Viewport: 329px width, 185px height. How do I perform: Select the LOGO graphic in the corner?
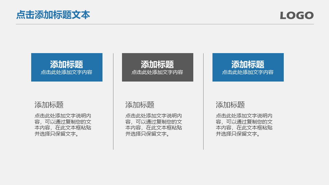coord(296,15)
